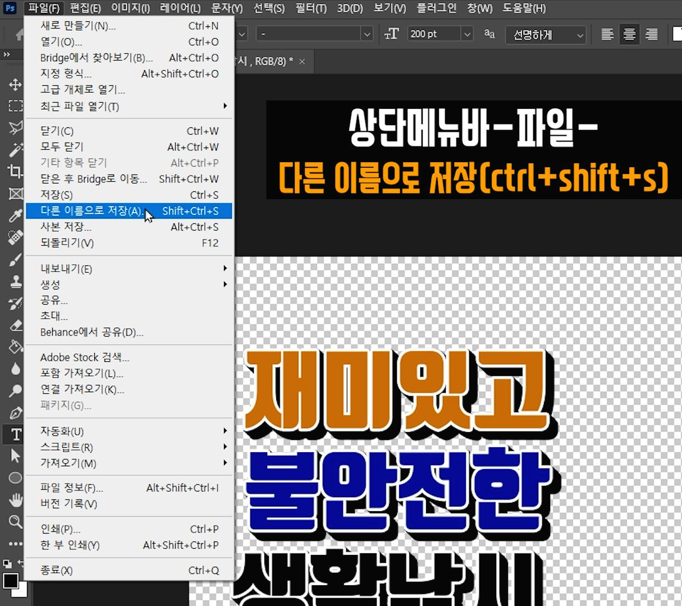
Task: Select the Rectangular Marquee tool
Action: pyautogui.click(x=15, y=106)
